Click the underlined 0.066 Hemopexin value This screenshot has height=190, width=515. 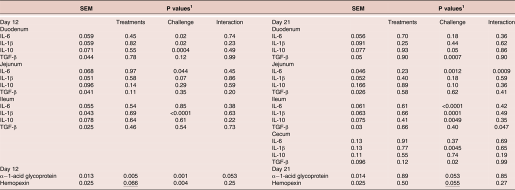click(130, 183)
